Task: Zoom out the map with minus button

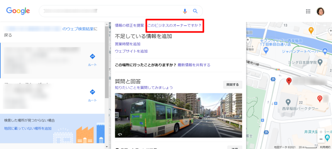Action: (x=321, y=139)
